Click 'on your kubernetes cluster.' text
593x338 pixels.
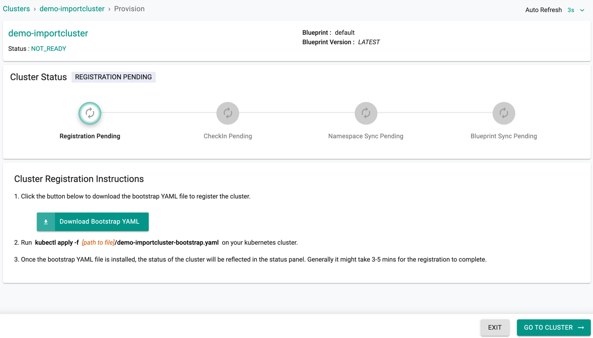(260, 243)
